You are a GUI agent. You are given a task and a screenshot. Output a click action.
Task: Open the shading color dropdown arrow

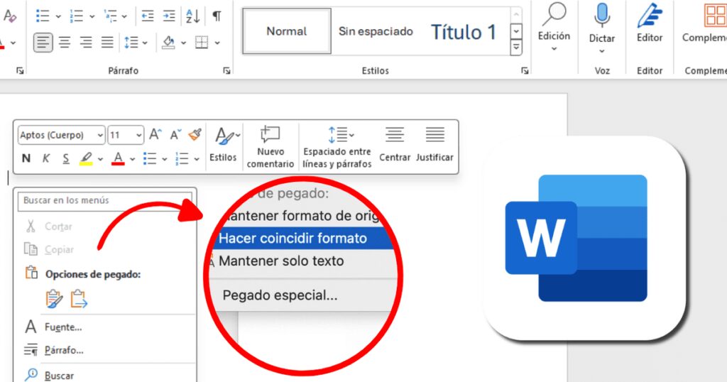(x=183, y=43)
